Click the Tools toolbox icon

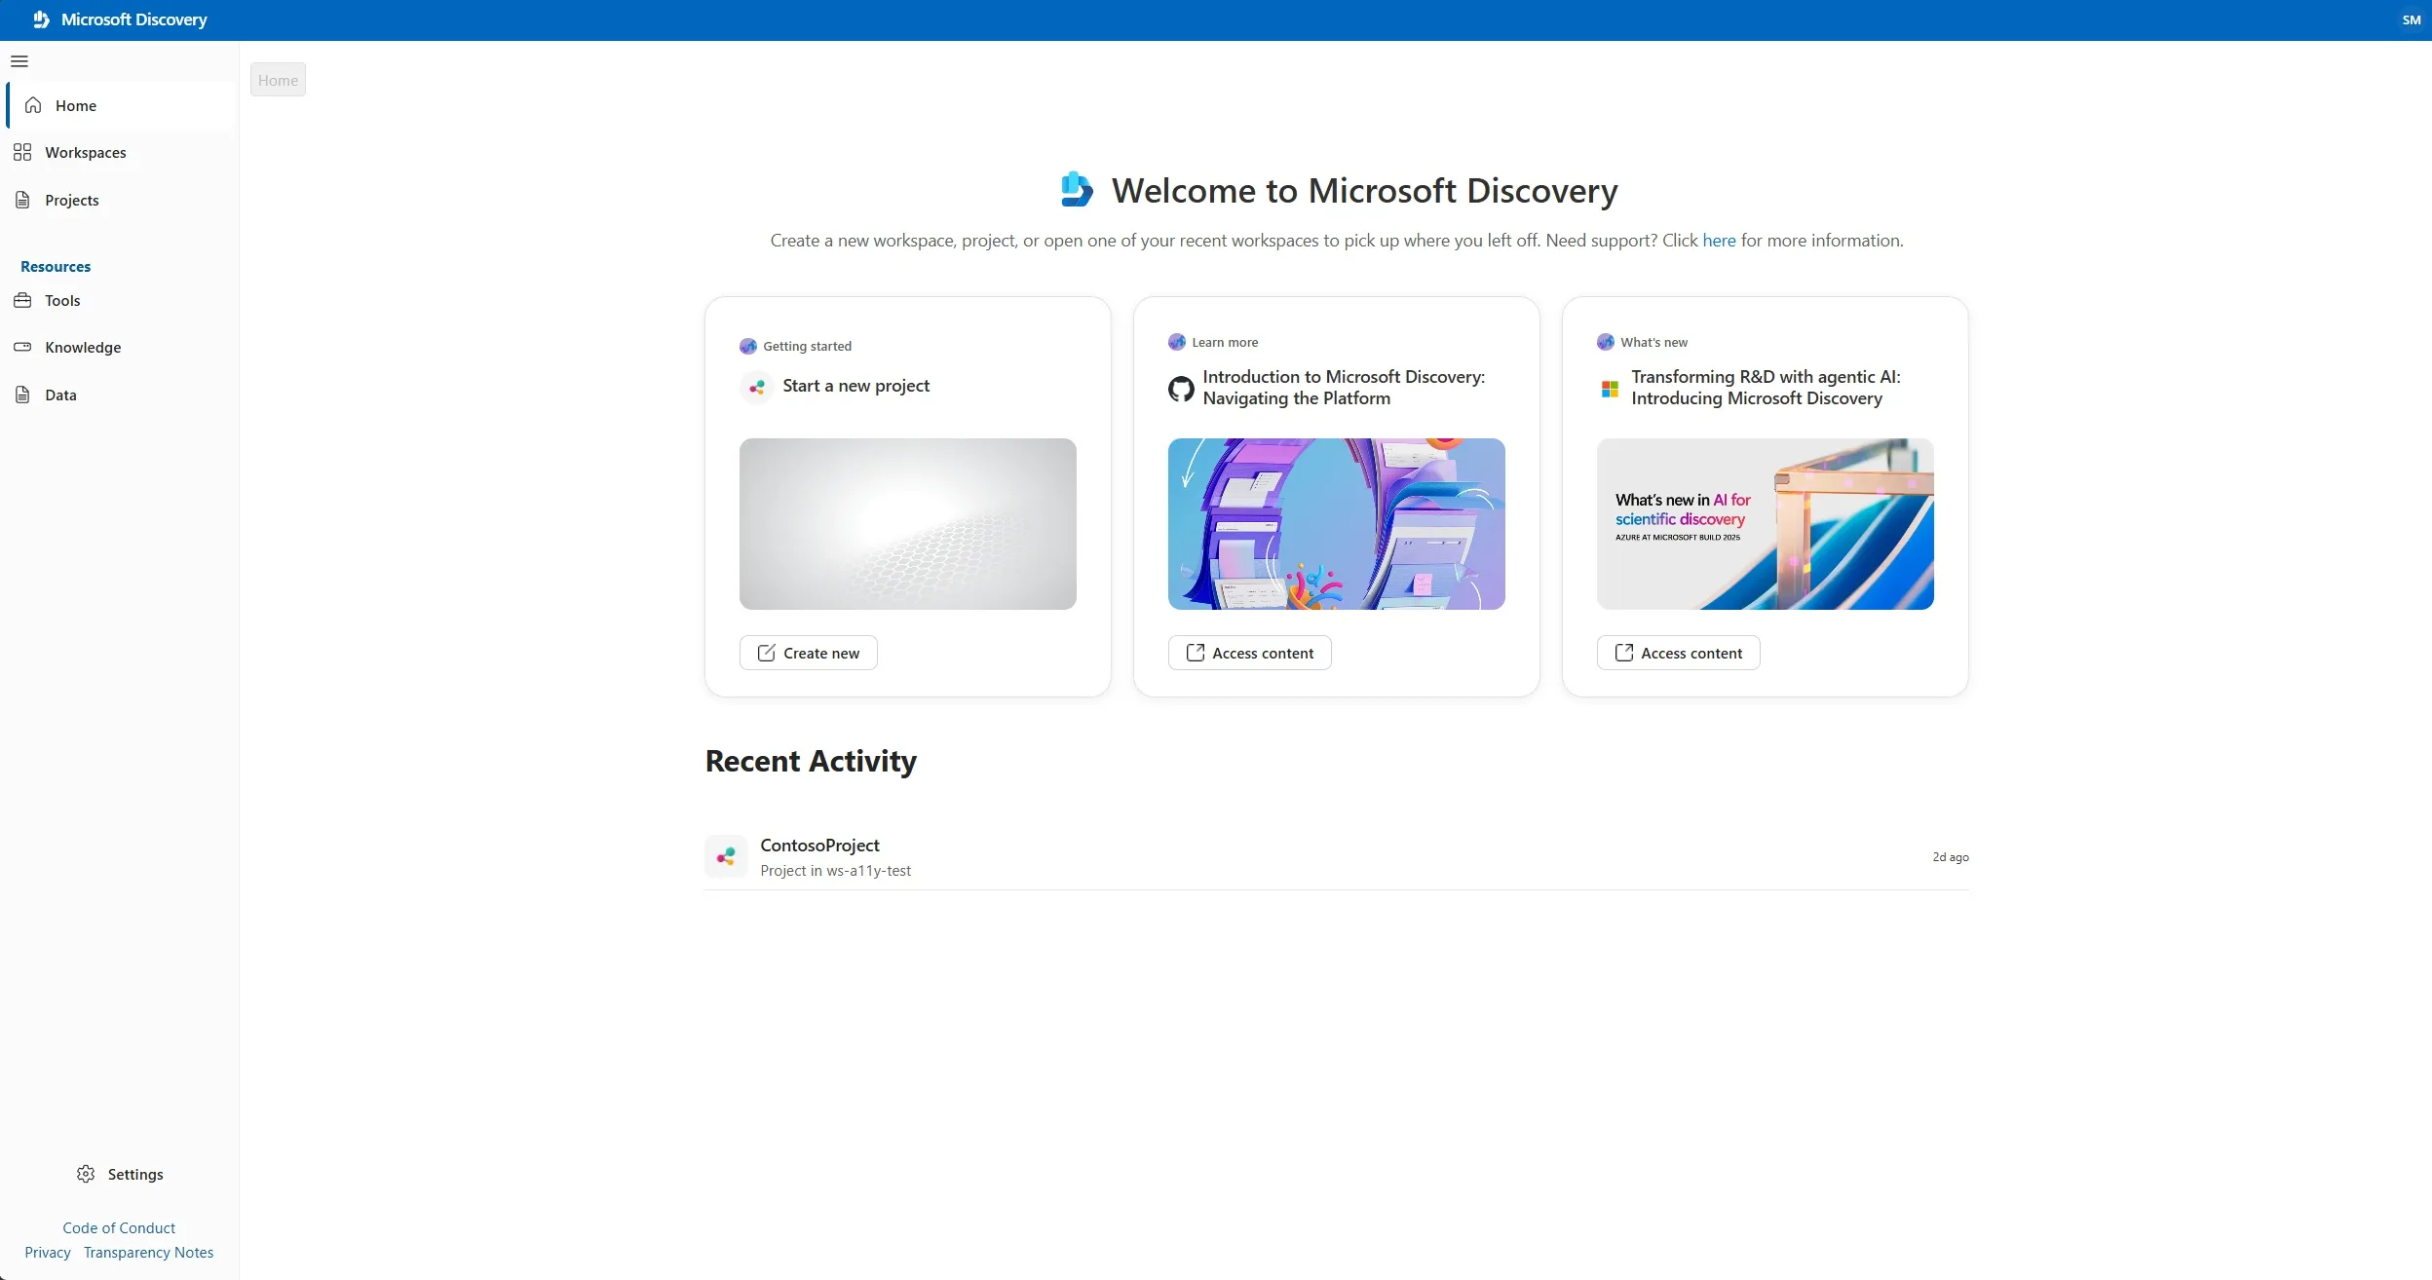[x=22, y=300]
